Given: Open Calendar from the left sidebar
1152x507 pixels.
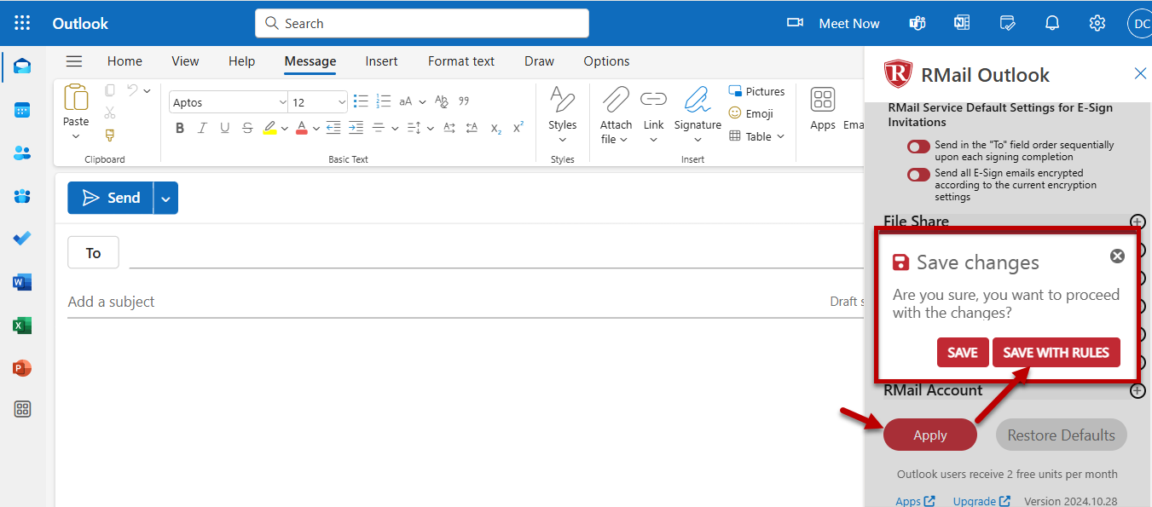Looking at the screenshot, I should tap(22, 110).
